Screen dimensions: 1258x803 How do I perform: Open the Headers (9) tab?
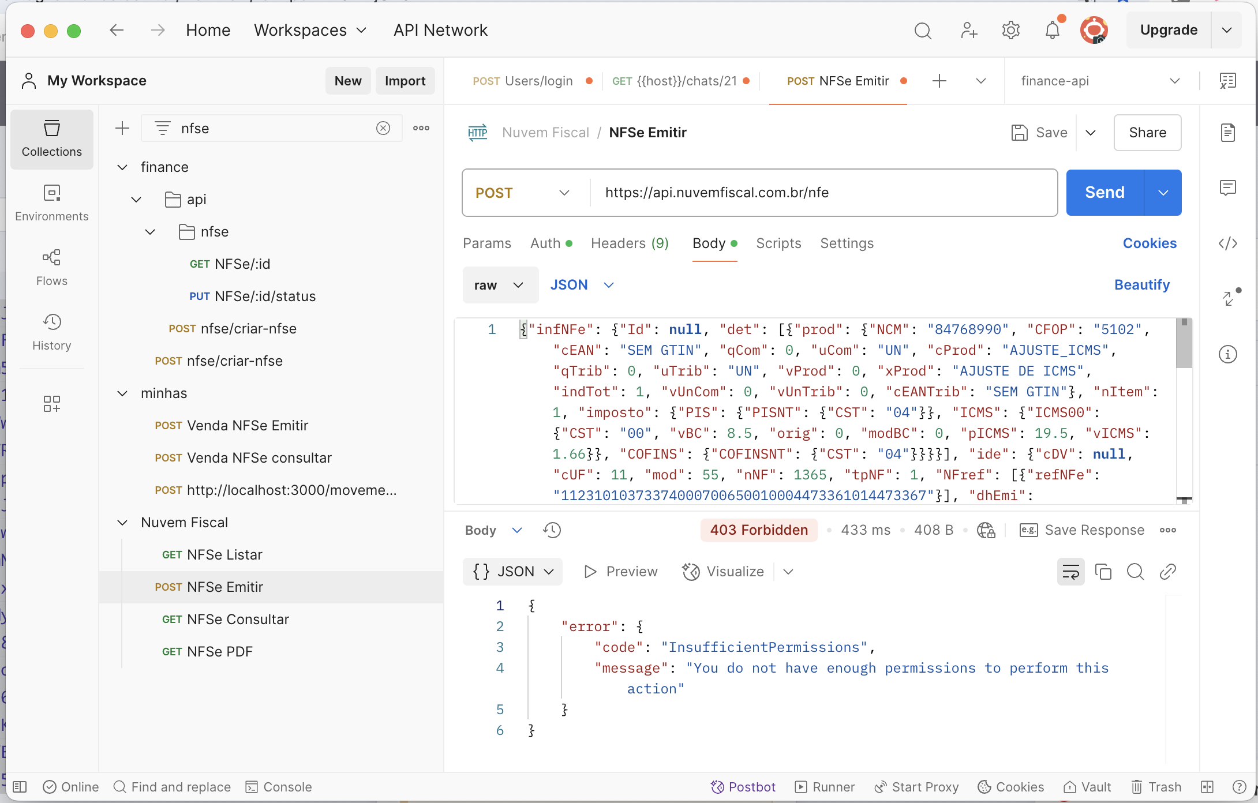[x=630, y=243]
